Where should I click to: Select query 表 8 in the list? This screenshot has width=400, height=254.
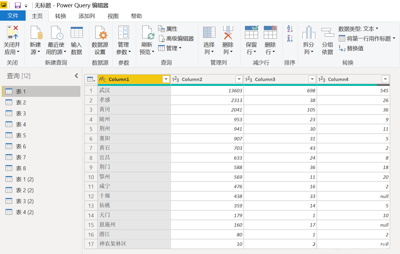41,168
